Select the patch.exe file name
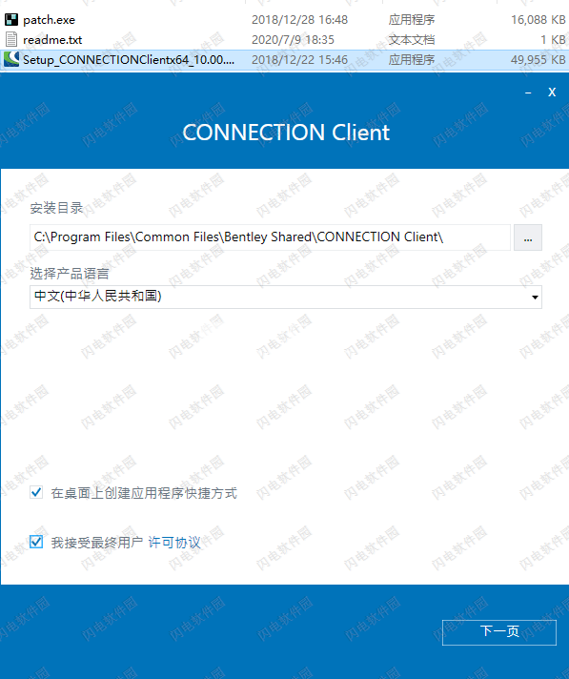This screenshot has width=569, height=679. pos(49,20)
